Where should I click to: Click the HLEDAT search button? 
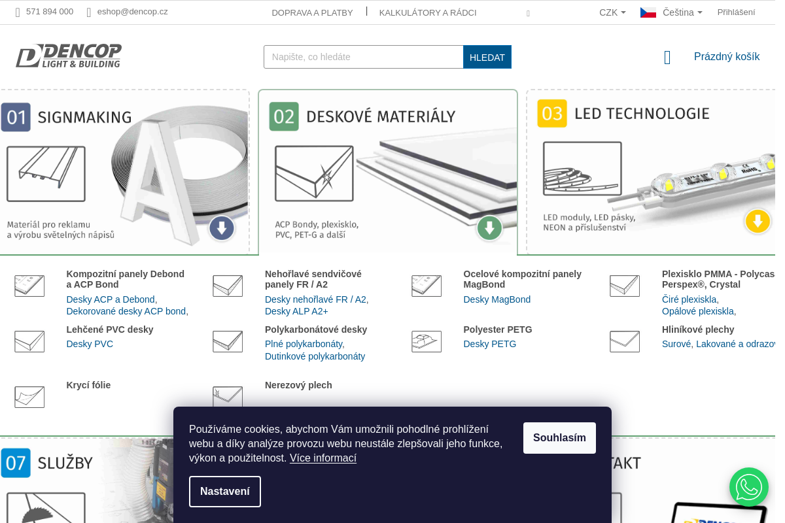(487, 57)
